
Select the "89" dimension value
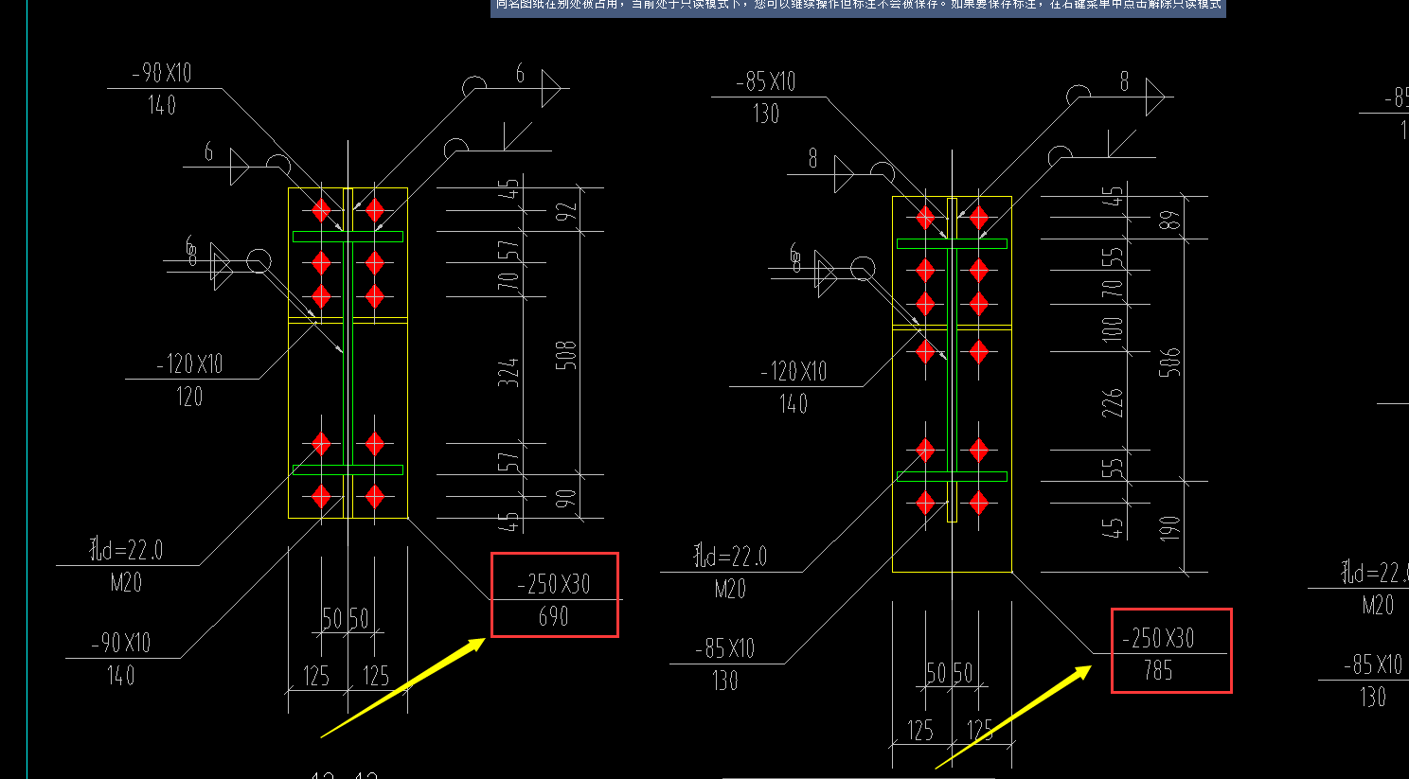pos(1170,220)
